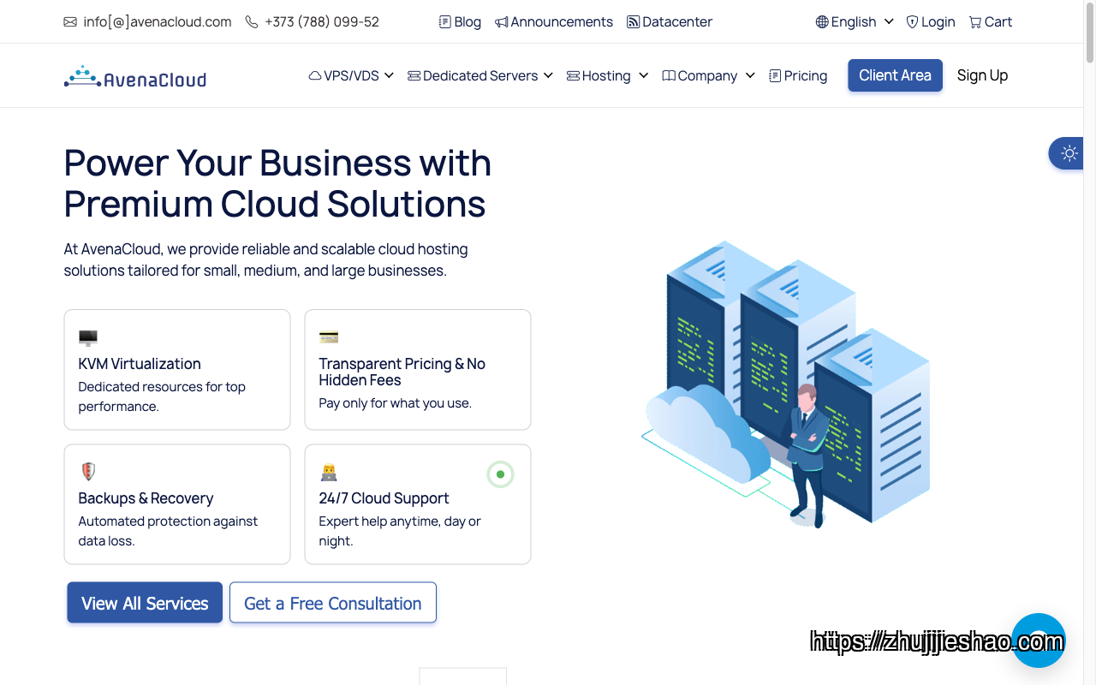This screenshot has width=1096, height=685.
Task: Click the Pricing list icon
Action: tap(775, 75)
